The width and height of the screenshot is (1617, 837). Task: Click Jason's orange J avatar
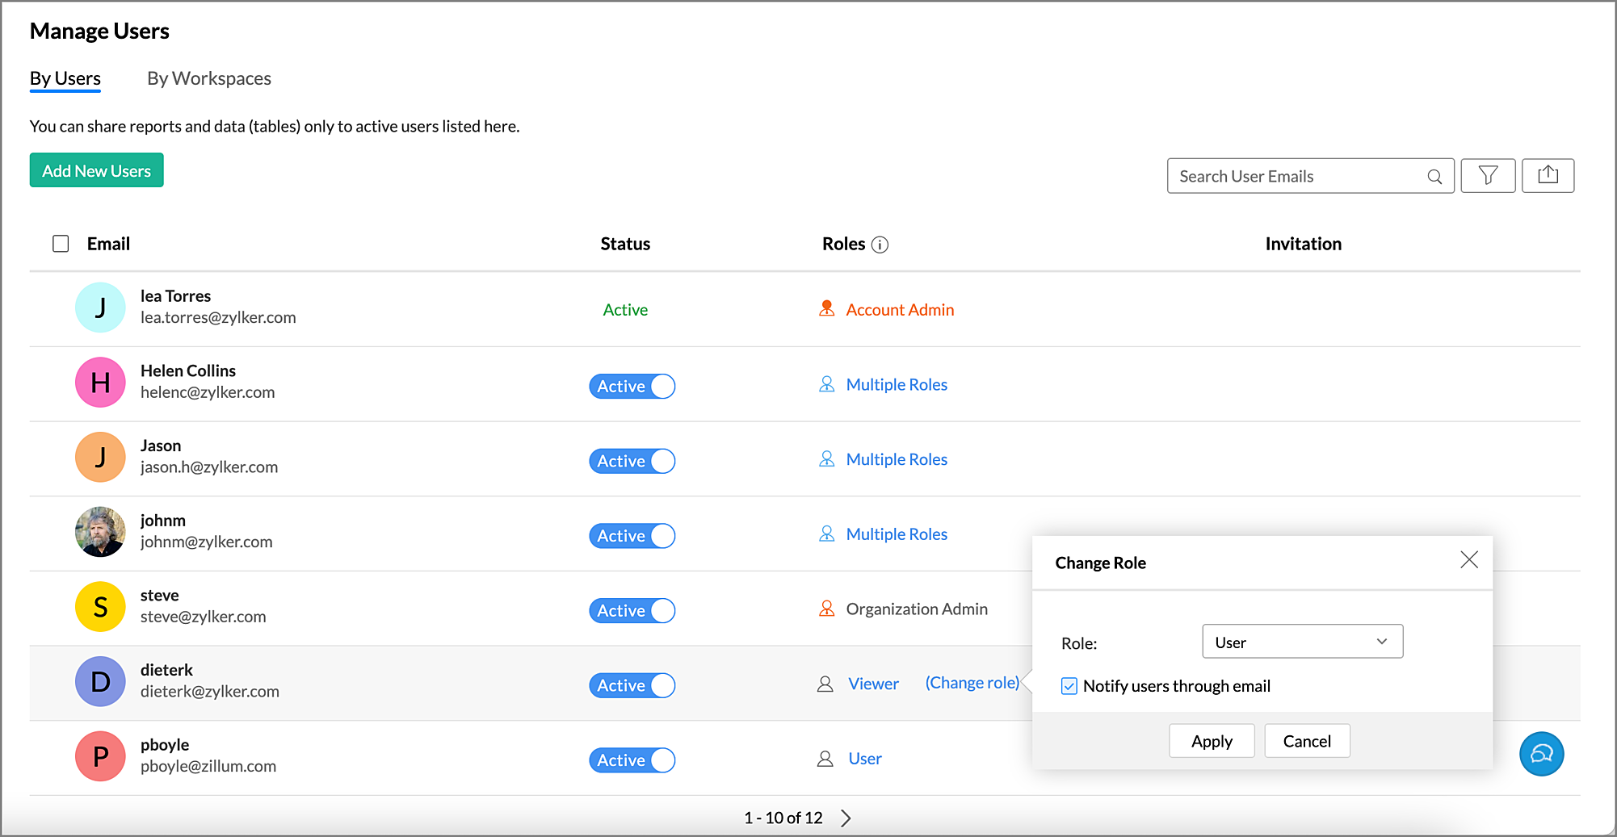pyautogui.click(x=100, y=457)
